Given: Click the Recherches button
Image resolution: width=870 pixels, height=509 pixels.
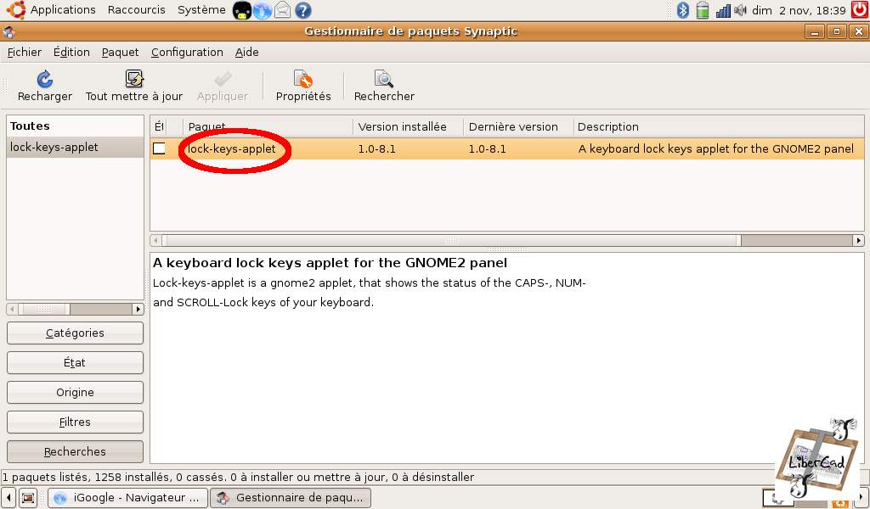Looking at the screenshot, I should click(75, 451).
